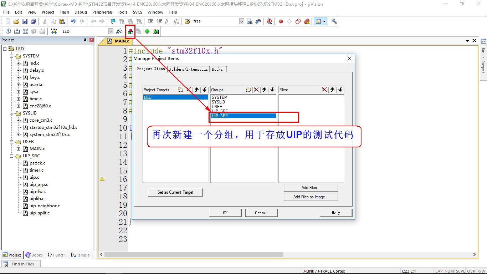This screenshot has height=274, width=487.
Task: Delete the selected group with red X
Action: [x=256, y=90]
